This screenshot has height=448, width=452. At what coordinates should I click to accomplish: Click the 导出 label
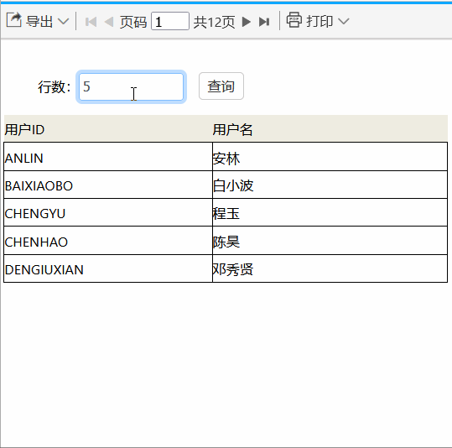(39, 22)
